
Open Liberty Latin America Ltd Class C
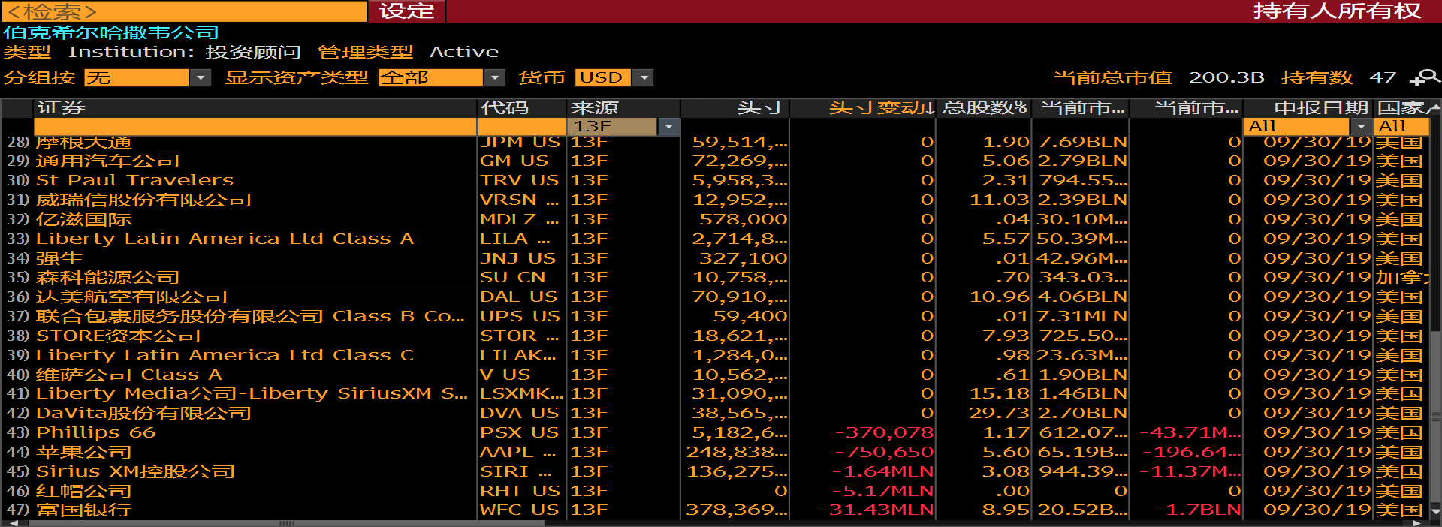click(225, 355)
